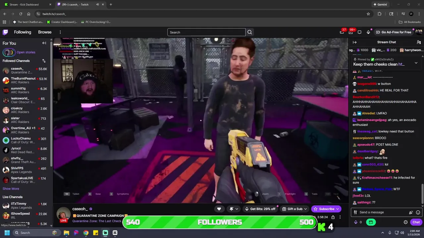
Task: Click the Subscribe button
Action: point(326,209)
